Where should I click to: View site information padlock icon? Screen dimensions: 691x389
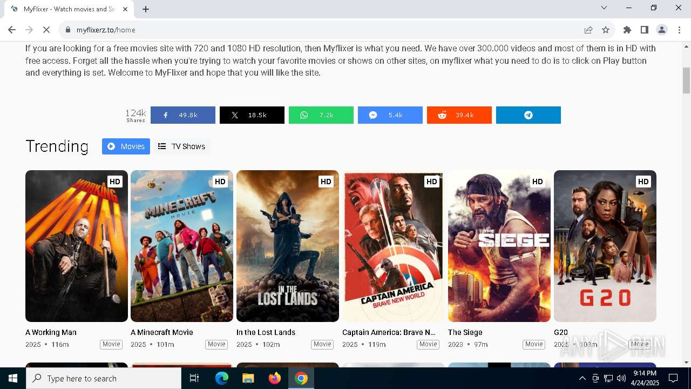[x=68, y=30]
